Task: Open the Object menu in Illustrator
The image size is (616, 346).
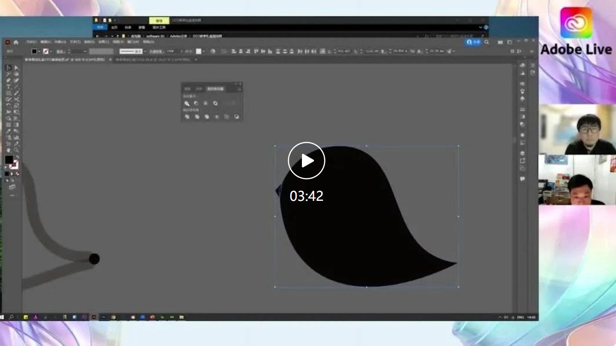Action: tap(59, 42)
